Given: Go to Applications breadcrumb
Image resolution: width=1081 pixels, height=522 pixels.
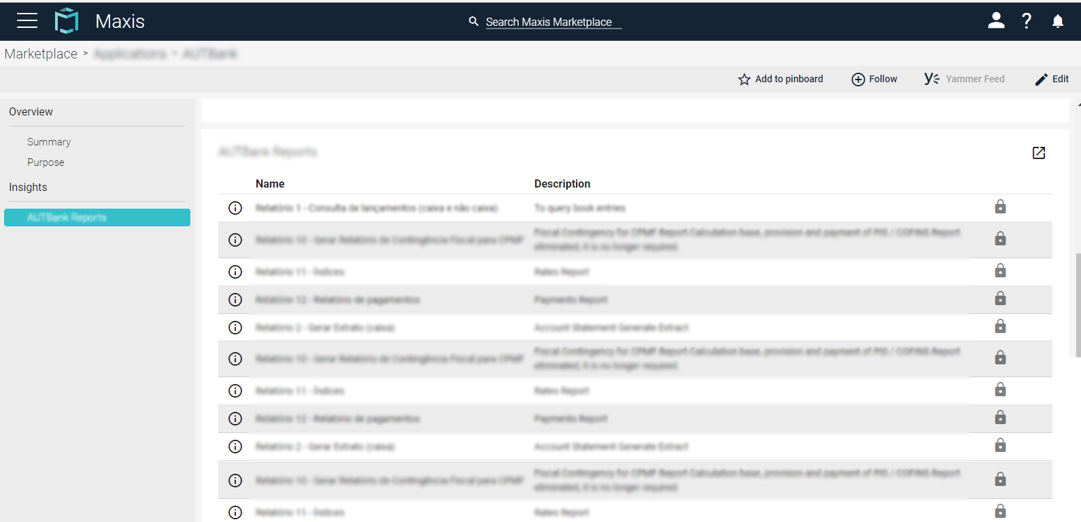Looking at the screenshot, I should (x=130, y=54).
